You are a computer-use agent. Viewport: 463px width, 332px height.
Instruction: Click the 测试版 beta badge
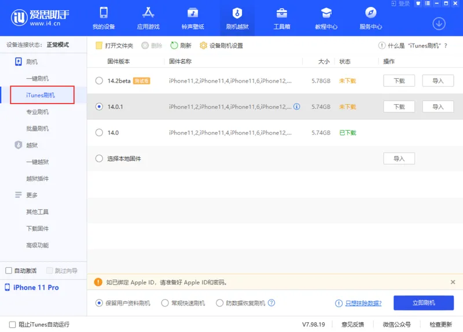(141, 80)
